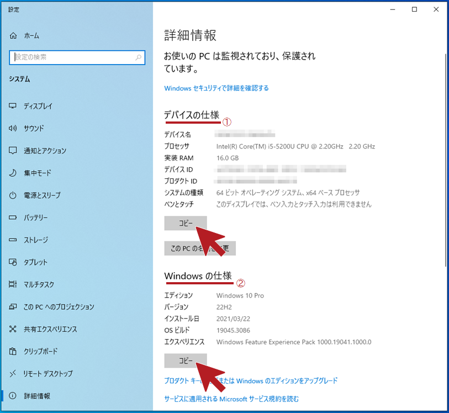Open Shared Experiences settings page
The image size is (449, 413).
click(x=50, y=329)
